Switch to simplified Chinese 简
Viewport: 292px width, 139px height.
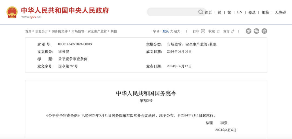(x=220, y=12)
